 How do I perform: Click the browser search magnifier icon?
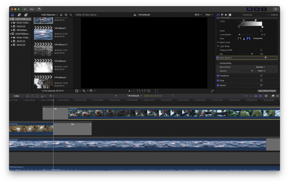[71, 15]
